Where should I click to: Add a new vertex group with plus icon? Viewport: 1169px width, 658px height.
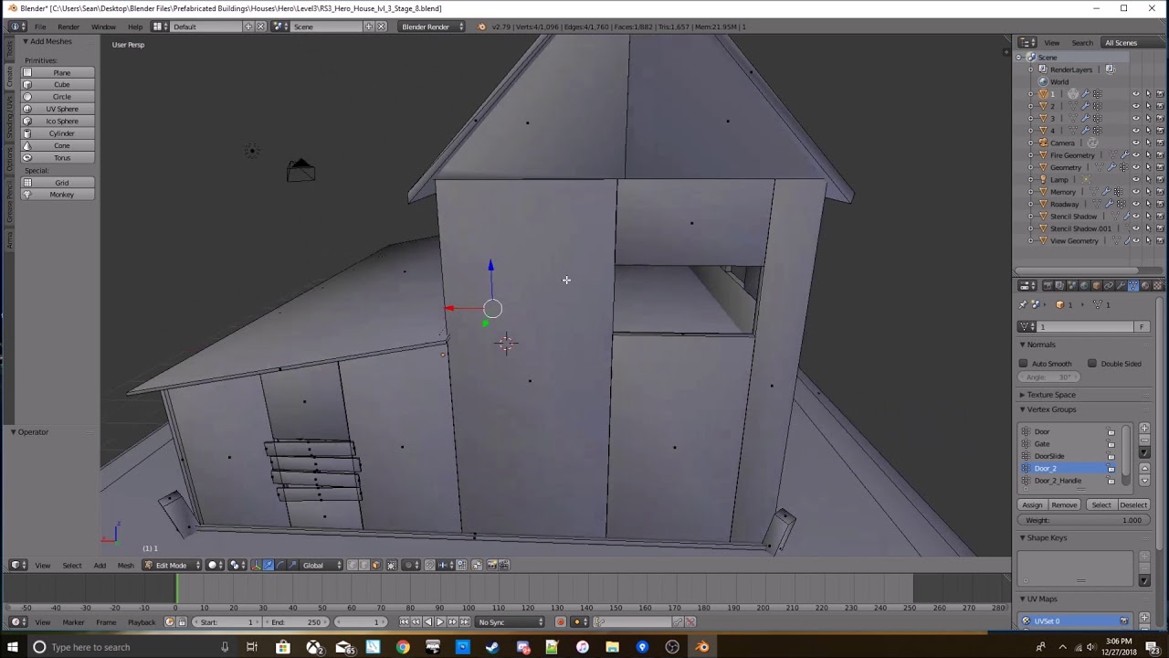(x=1144, y=428)
